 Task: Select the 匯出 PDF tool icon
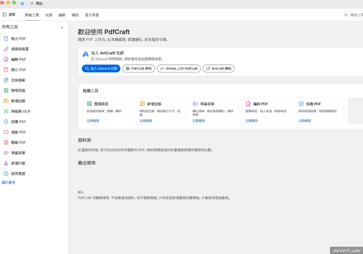pos(6,39)
